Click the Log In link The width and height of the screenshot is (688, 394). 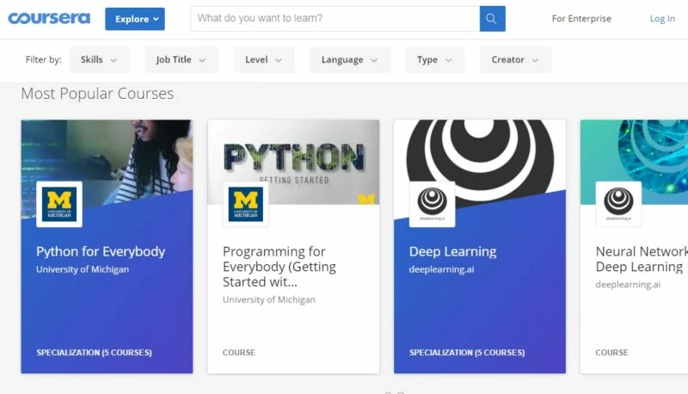[662, 19]
